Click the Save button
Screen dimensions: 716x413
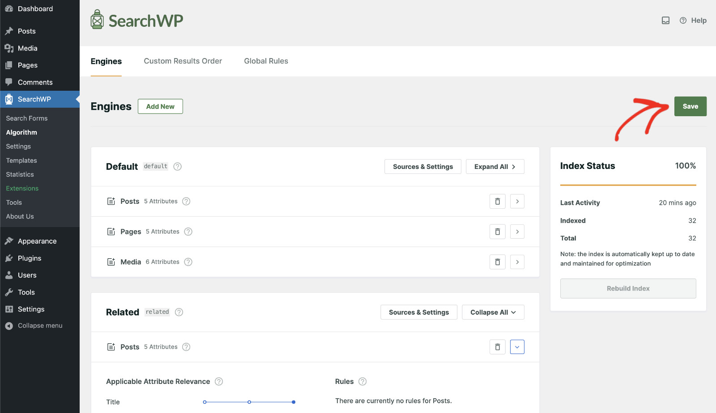(x=690, y=106)
